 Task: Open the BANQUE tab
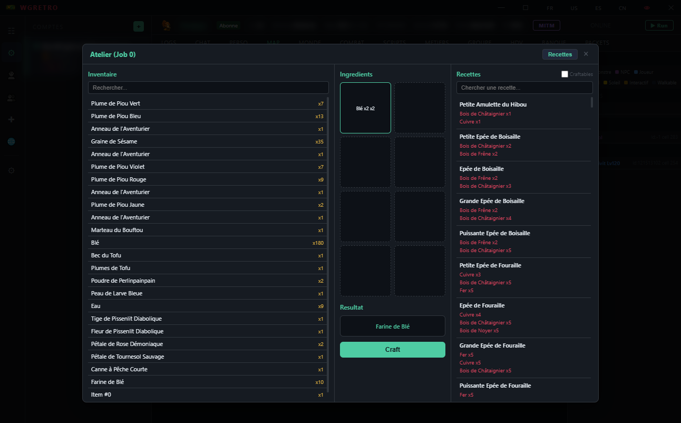(x=553, y=42)
